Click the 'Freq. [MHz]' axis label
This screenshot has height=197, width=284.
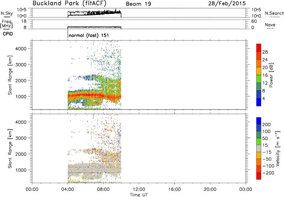click(6, 24)
